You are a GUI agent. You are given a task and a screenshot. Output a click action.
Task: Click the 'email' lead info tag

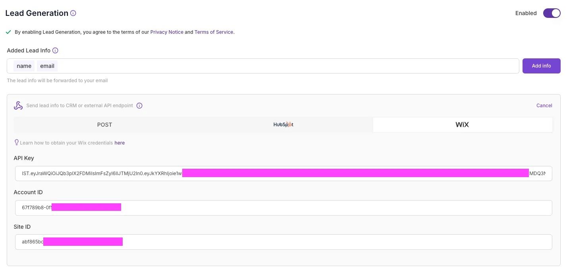pos(47,66)
